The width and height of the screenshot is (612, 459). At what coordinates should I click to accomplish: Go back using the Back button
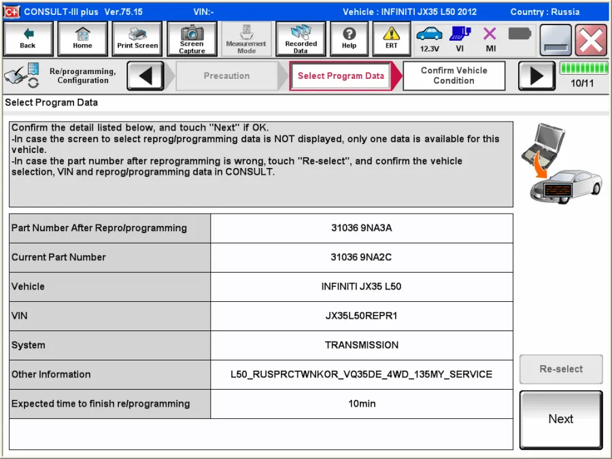click(28, 39)
